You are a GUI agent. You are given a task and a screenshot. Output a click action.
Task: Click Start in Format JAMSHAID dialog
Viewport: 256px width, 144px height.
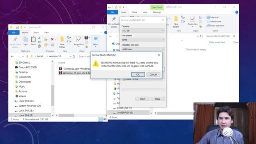142,99
